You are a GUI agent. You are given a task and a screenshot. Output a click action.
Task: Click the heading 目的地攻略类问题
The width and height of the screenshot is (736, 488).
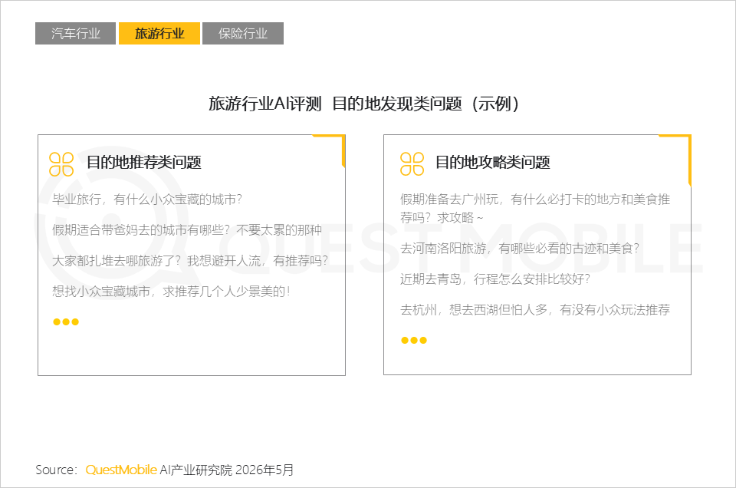[x=493, y=163]
